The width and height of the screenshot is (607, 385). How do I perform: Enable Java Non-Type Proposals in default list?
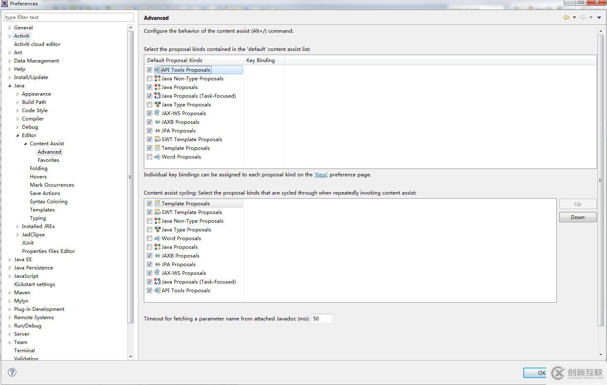tap(149, 78)
